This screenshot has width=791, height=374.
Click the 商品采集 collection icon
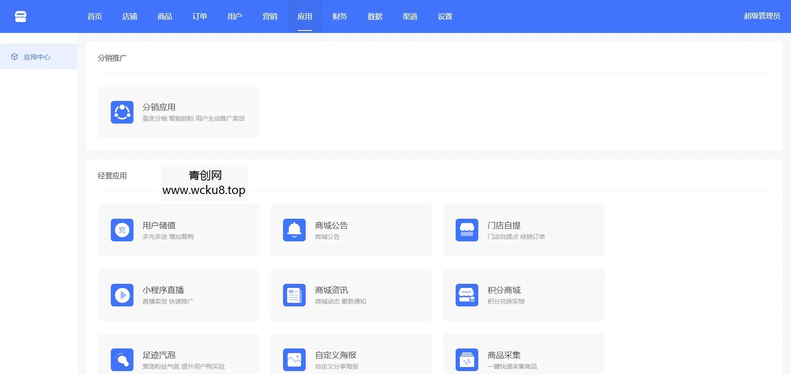pos(466,359)
